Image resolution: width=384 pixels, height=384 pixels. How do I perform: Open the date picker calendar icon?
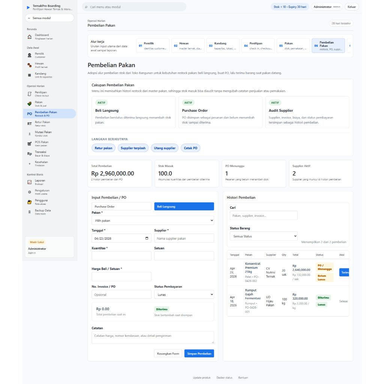coord(147,238)
